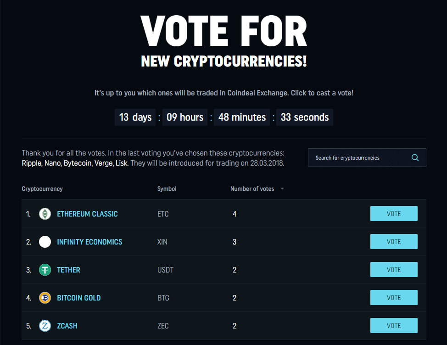
Task: Vote for ETHEREUM CLASSIC
Action: tap(393, 213)
